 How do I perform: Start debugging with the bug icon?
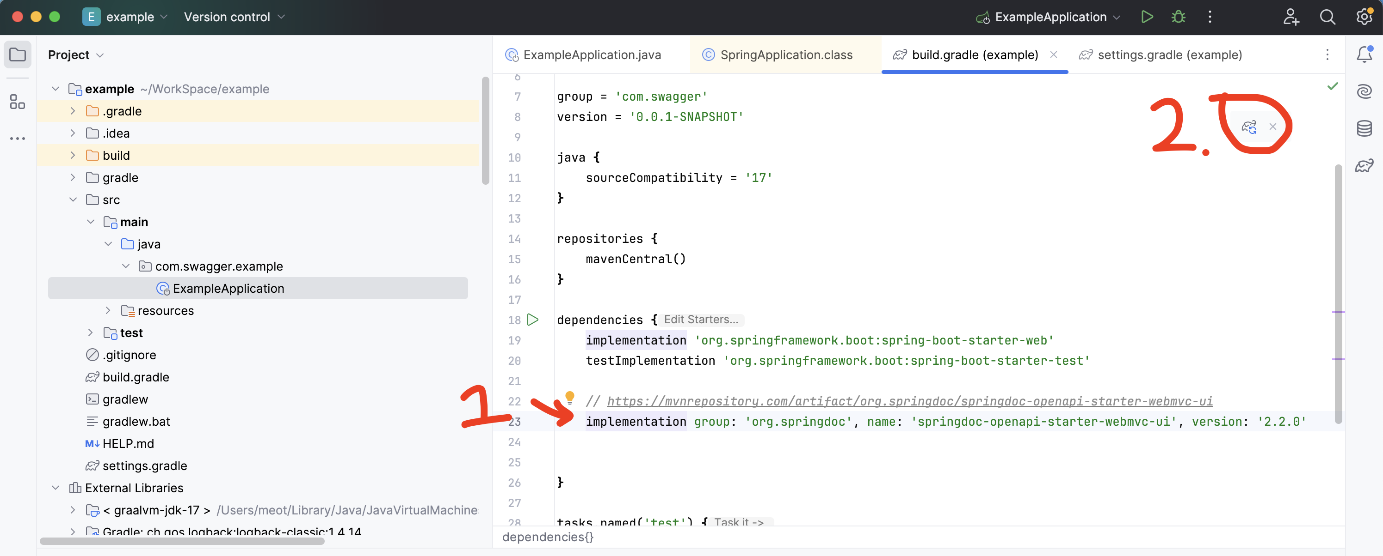click(1178, 17)
